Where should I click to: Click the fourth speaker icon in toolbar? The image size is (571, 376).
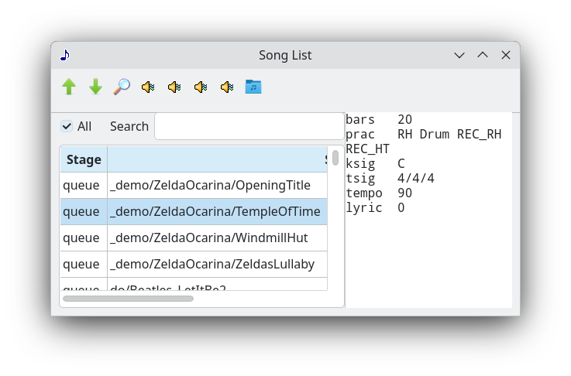pyautogui.click(x=227, y=87)
